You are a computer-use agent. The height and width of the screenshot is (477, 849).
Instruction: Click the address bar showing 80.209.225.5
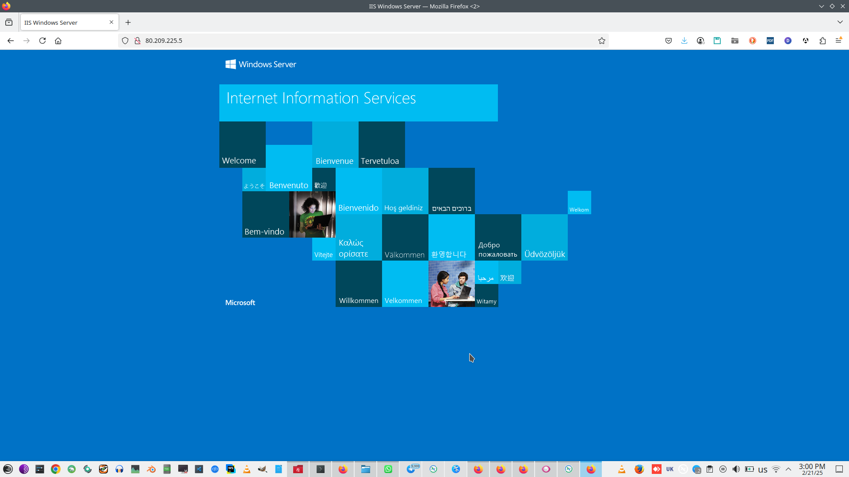(354, 41)
